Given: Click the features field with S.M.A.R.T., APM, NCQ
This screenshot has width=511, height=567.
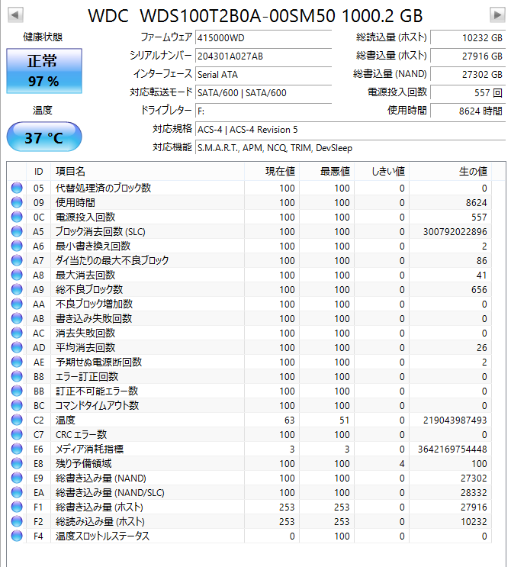Looking at the screenshot, I should pos(350,148).
